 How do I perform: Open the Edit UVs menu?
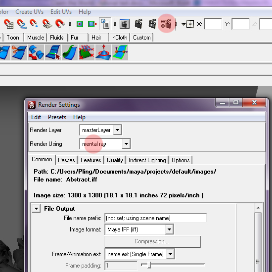(61, 12)
